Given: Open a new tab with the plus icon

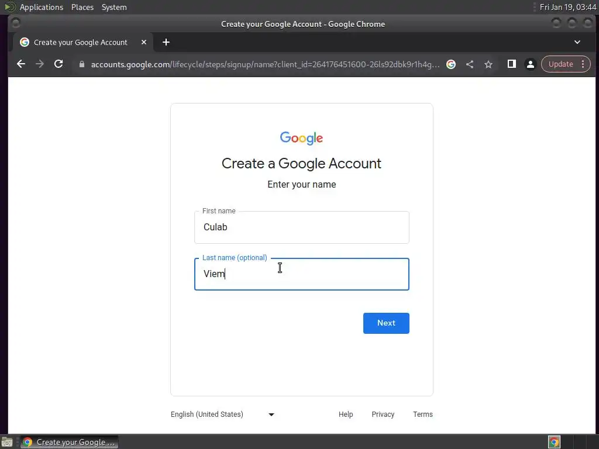Looking at the screenshot, I should tap(166, 42).
